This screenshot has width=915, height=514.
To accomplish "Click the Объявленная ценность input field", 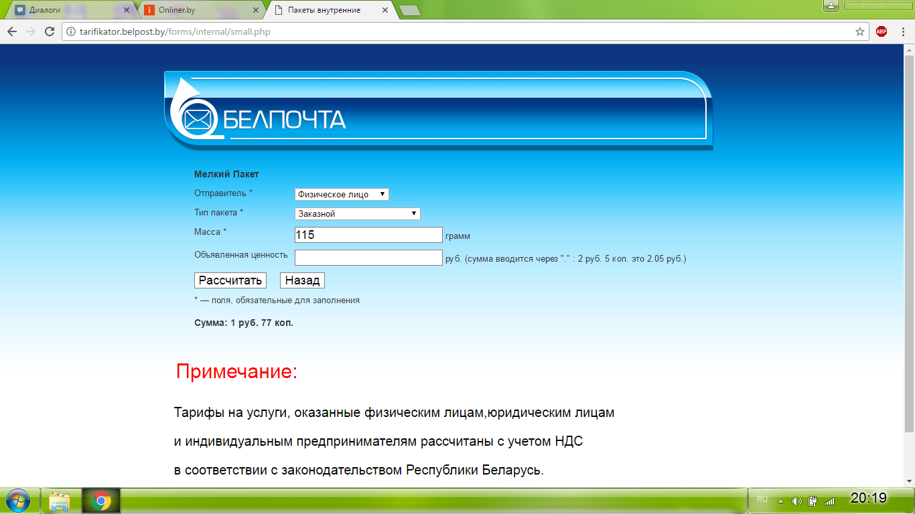I will click(x=368, y=258).
